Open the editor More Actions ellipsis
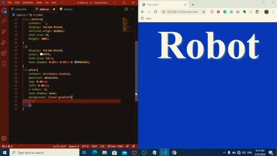 133,9
